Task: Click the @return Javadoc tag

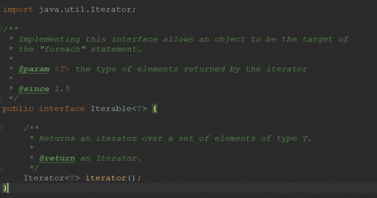Action: (57, 158)
